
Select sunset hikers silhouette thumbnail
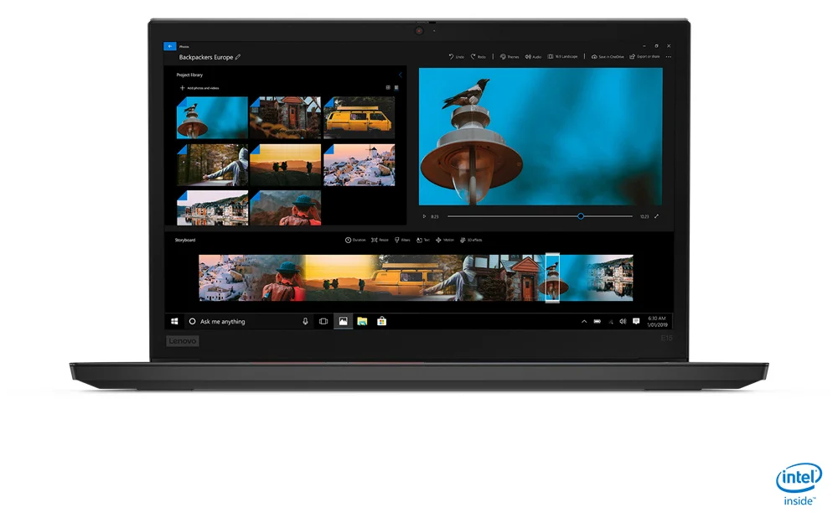(x=286, y=164)
